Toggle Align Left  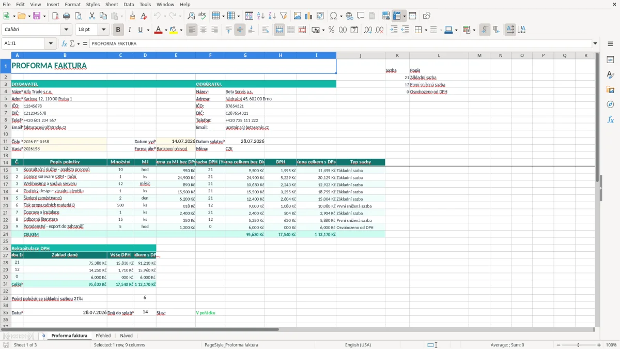click(192, 30)
